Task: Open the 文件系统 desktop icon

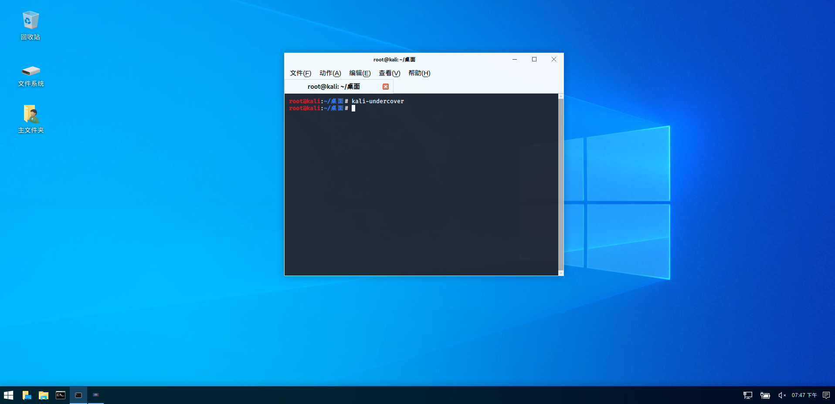Action: tap(30, 73)
